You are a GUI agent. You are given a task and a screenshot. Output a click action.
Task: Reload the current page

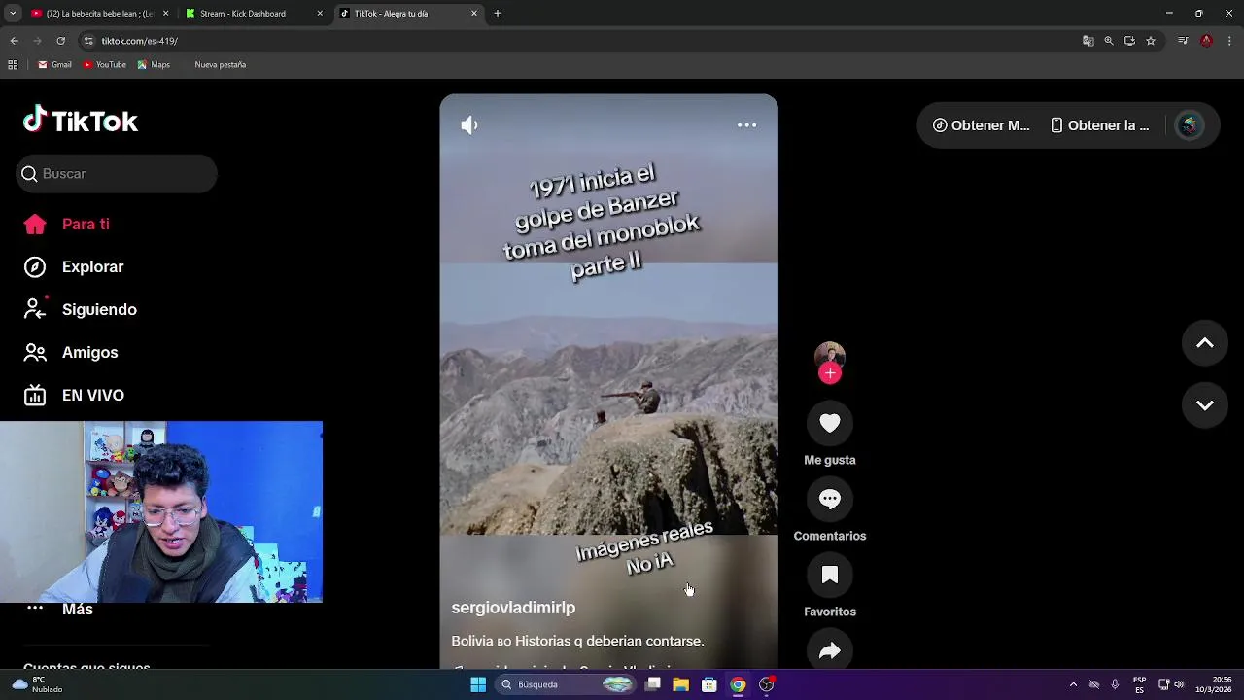pyautogui.click(x=60, y=41)
